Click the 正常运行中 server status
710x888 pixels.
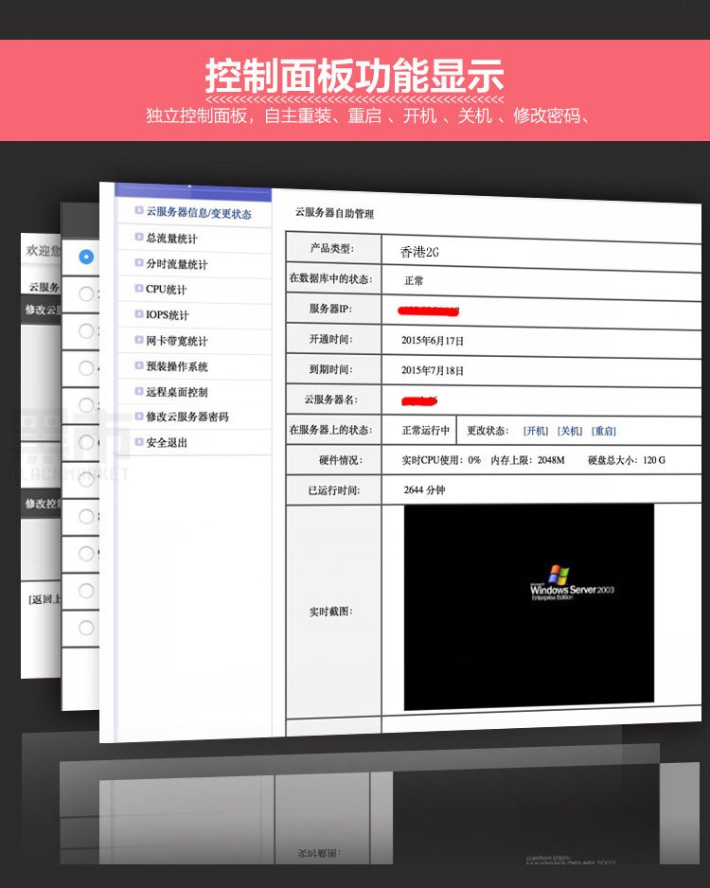[x=426, y=431]
